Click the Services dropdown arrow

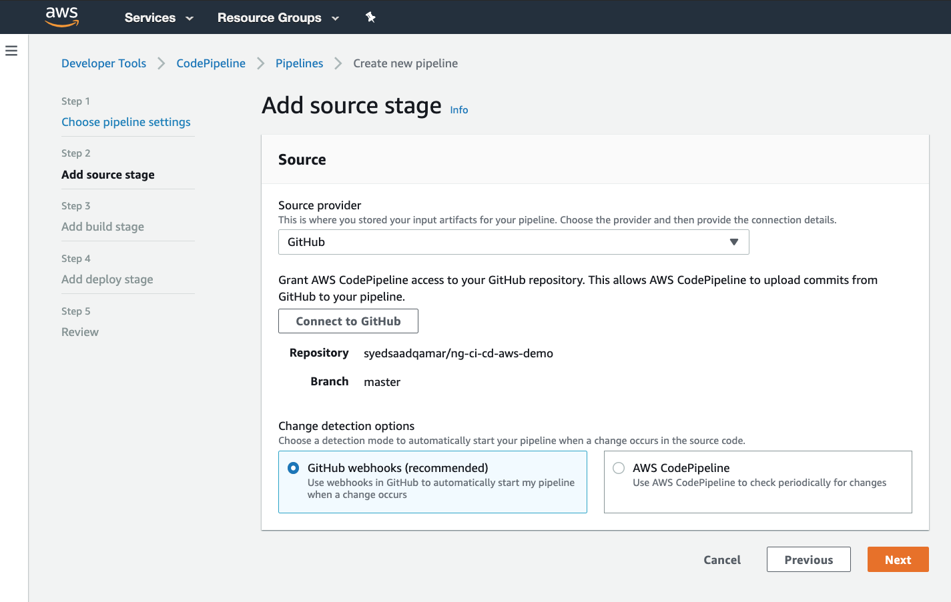coord(190,19)
